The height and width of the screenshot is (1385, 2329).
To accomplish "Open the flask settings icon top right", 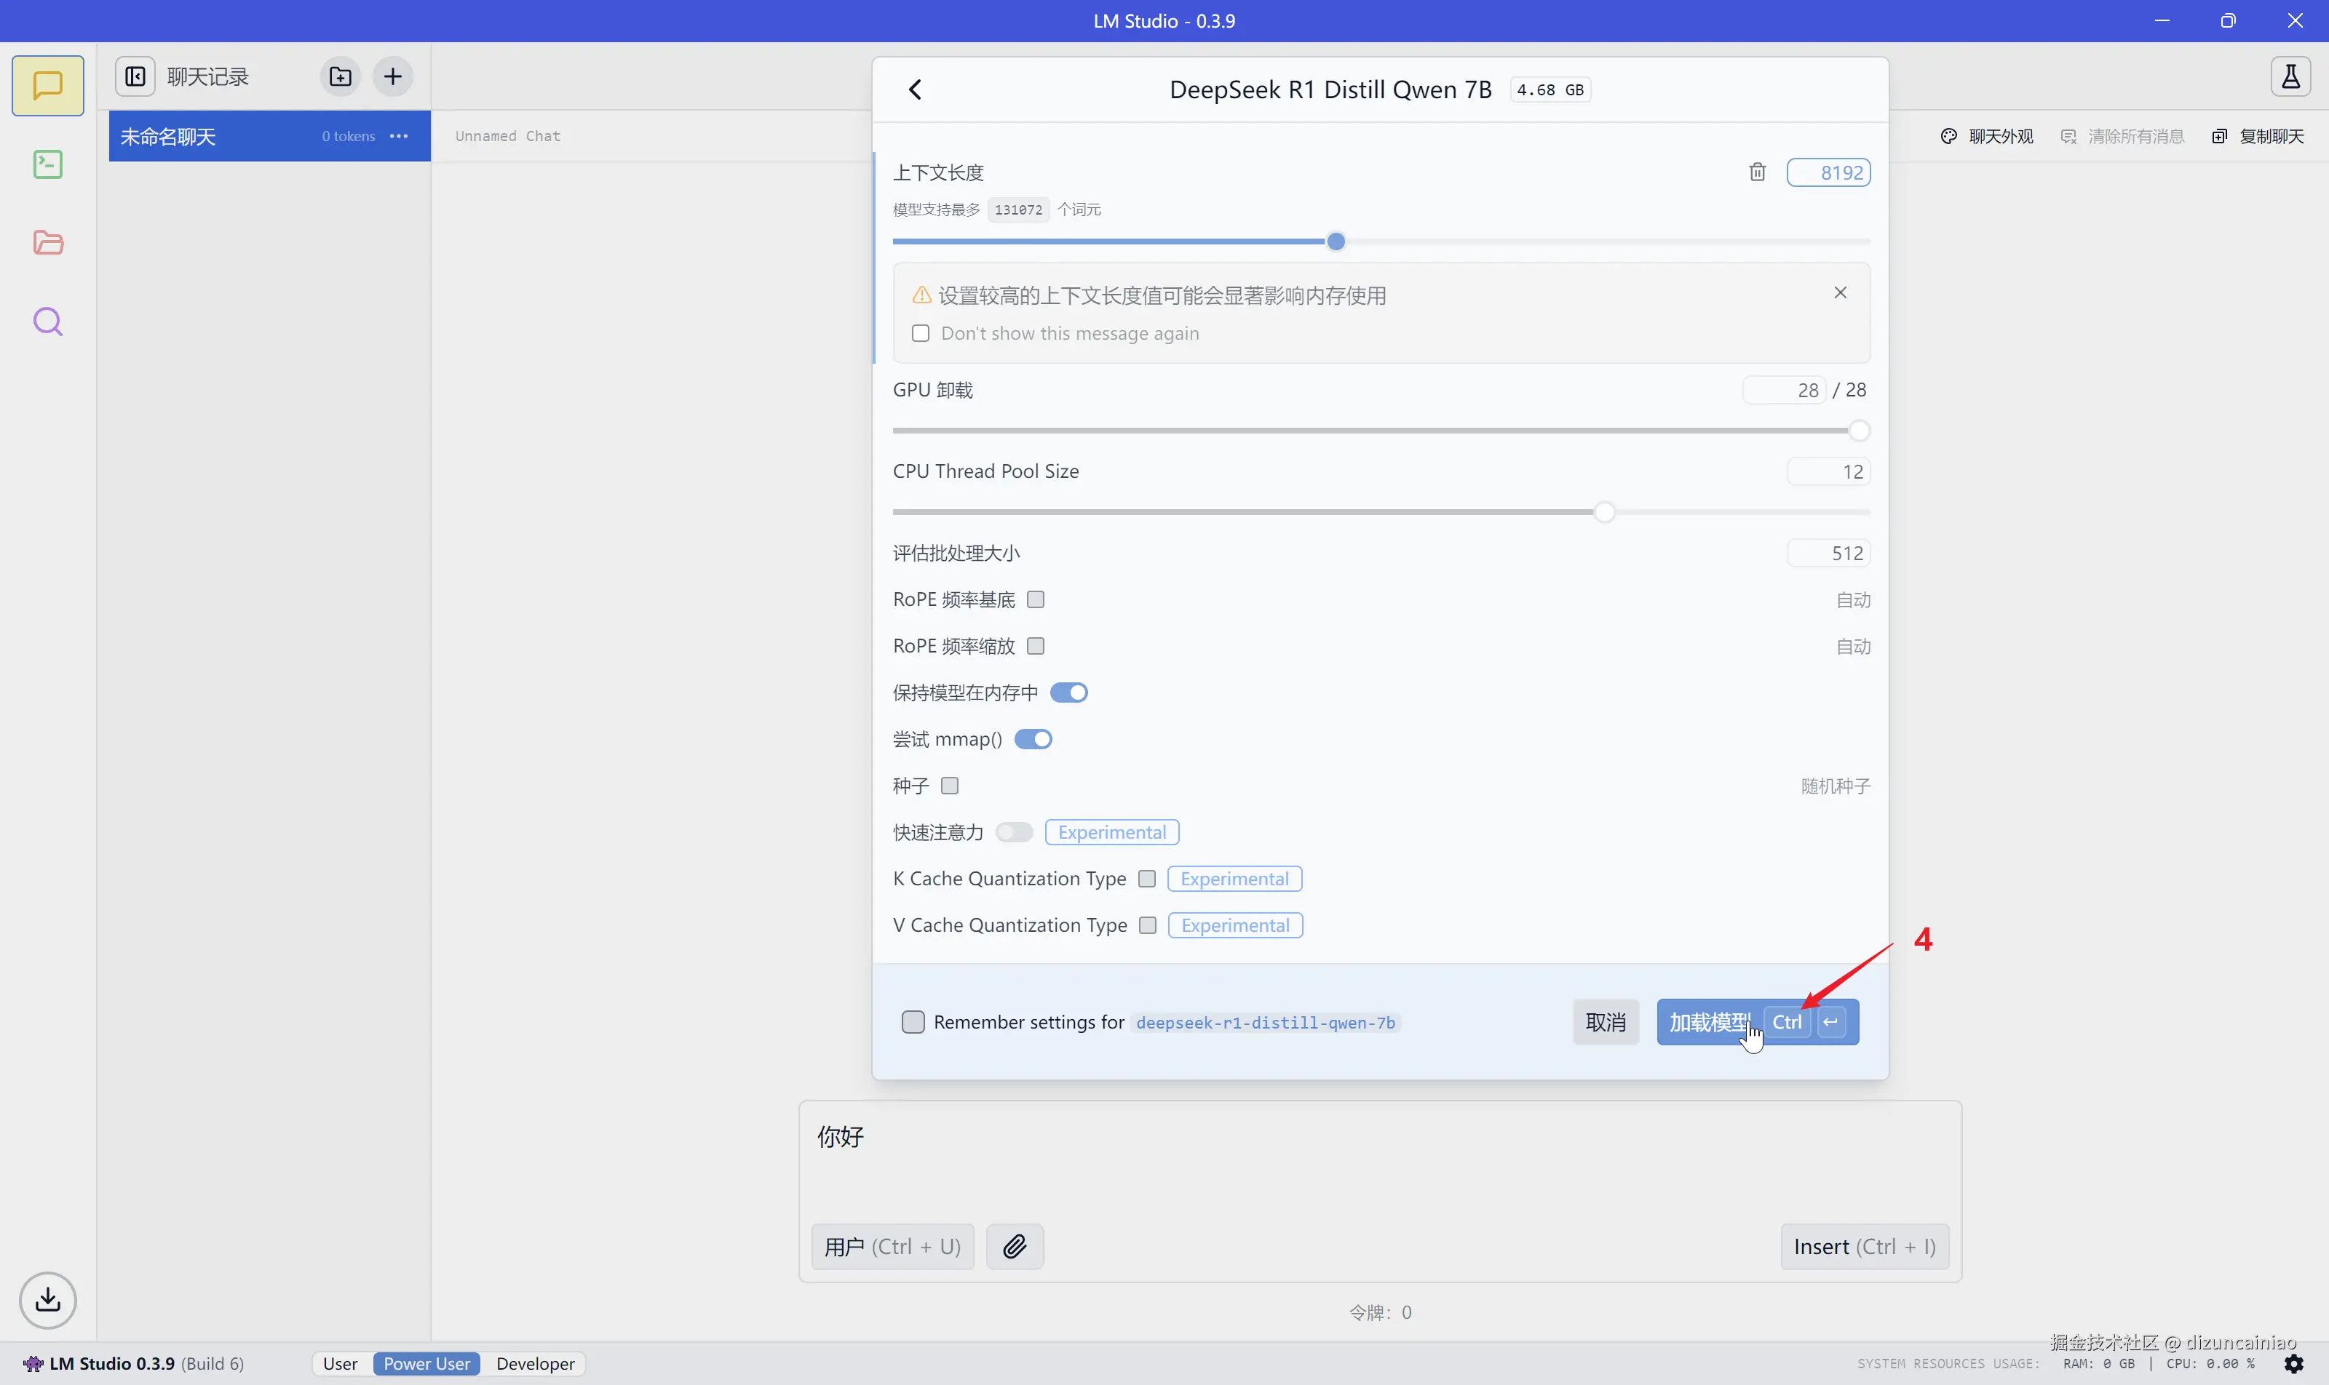I will pos(2290,76).
